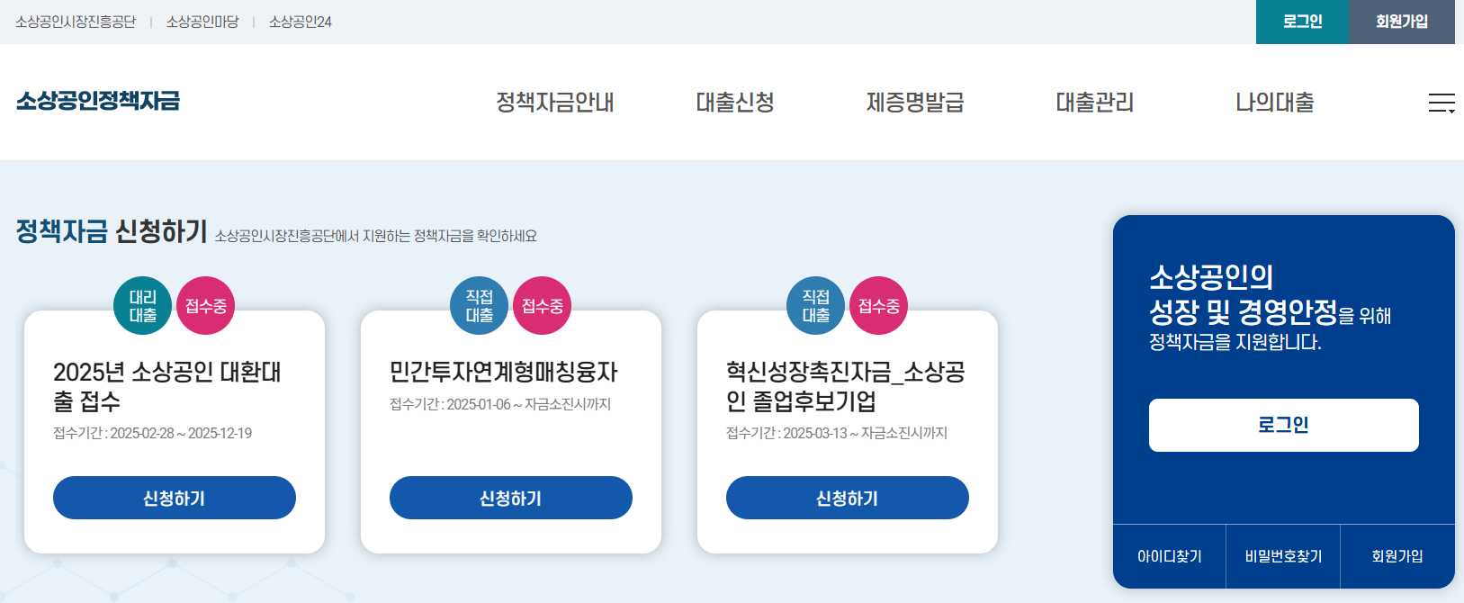Viewport: 1464px width, 603px height.
Task: Click the 직접대출 badge on 민간투자연계형매칭융자
Action: (479, 305)
